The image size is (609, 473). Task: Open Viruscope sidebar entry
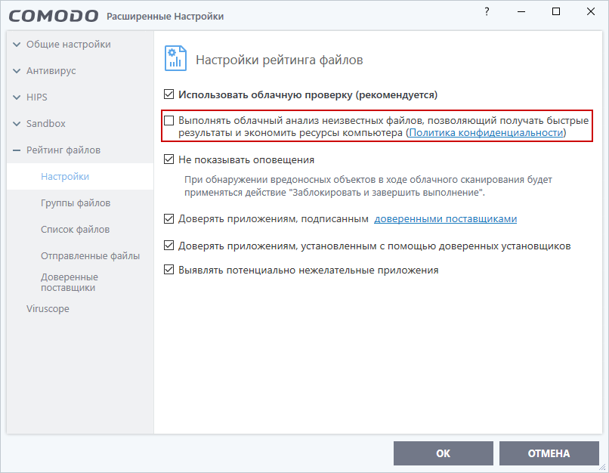pos(48,309)
